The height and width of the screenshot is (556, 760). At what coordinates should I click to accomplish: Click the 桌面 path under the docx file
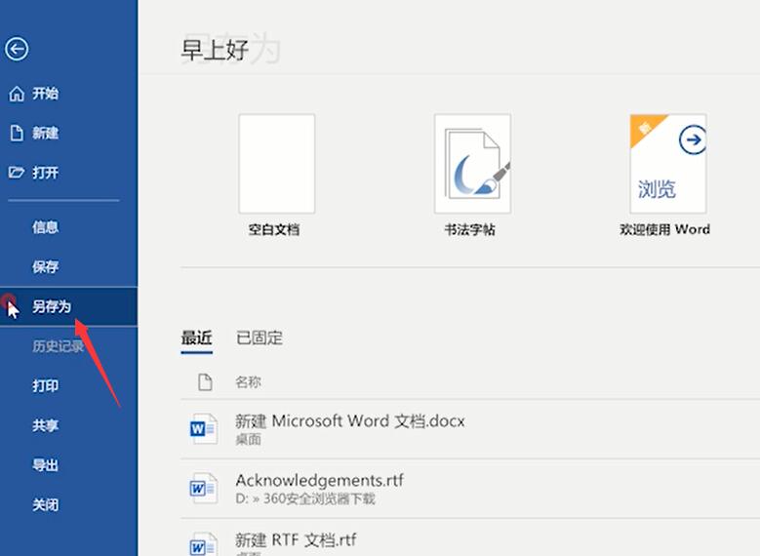click(248, 440)
